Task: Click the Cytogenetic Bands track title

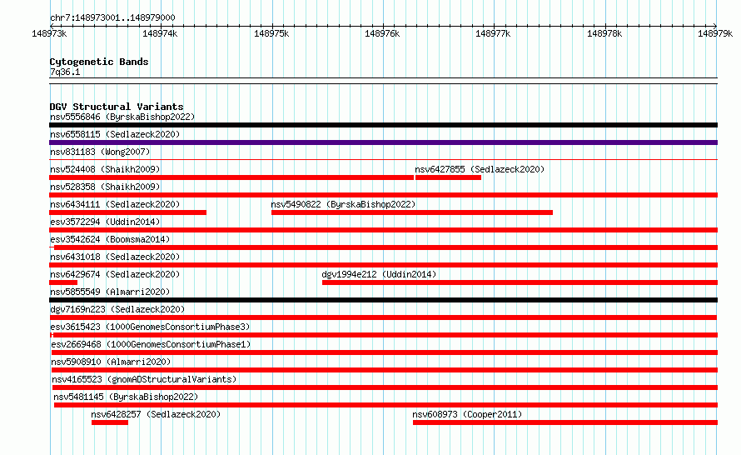Action: coord(99,62)
